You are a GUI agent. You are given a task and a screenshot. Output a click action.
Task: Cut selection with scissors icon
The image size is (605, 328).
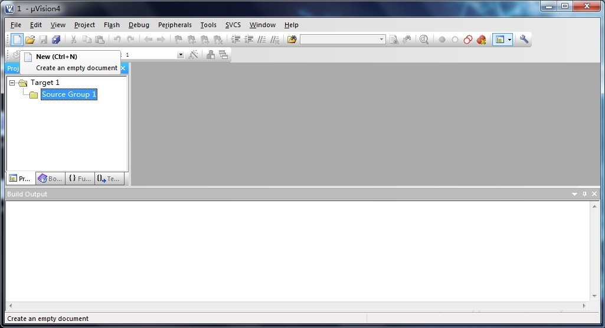[73, 40]
